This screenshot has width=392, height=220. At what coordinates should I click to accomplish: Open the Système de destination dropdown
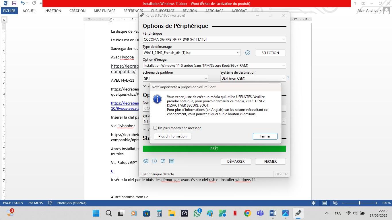tap(253, 78)
